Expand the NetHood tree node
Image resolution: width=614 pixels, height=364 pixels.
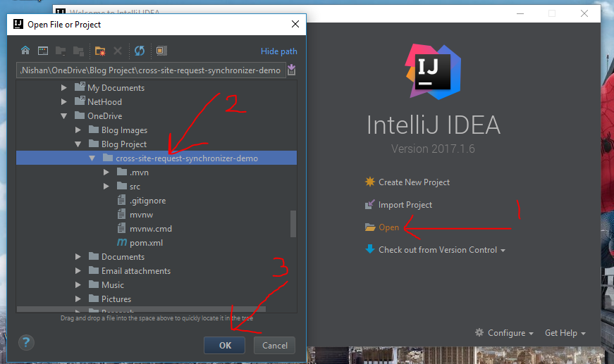[64, 101]
